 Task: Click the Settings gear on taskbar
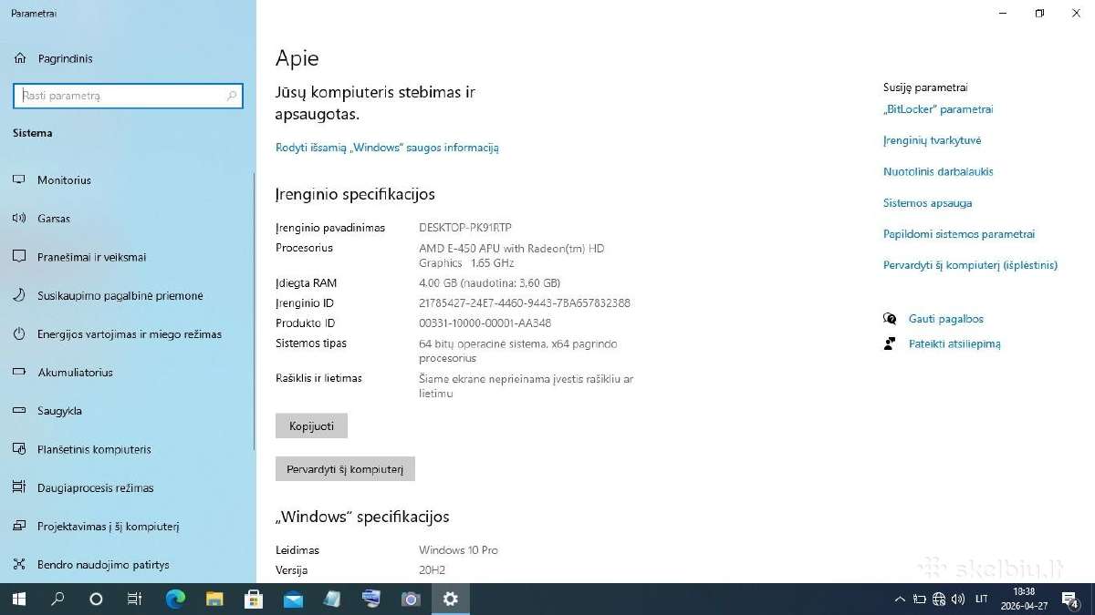coord(450,599)
